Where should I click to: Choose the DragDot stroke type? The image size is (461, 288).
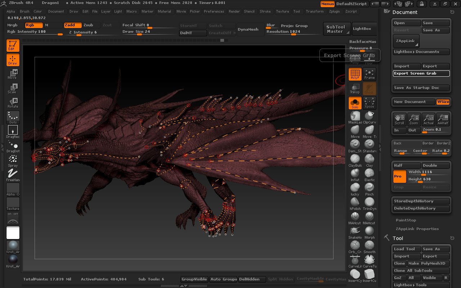(x=13, y=147)
